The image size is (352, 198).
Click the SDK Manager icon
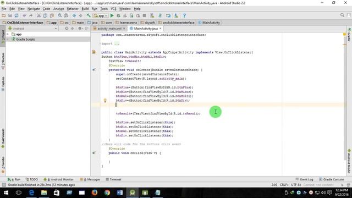click(x=176, y=15)
